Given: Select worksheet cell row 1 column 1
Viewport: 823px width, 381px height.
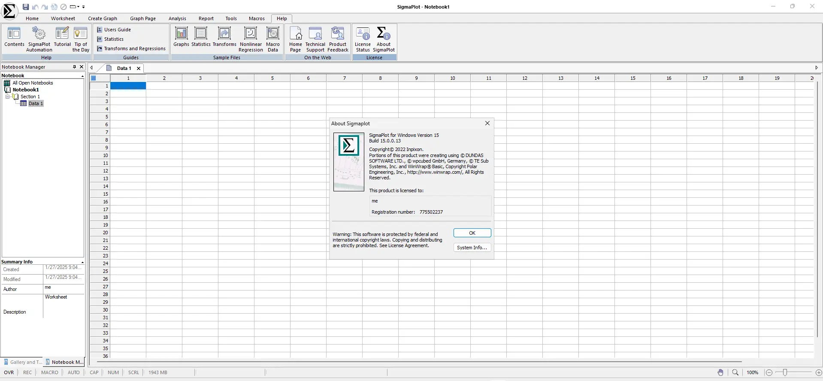Looking at the screenshot, I should pyautogui.click(x=128, y=86).
